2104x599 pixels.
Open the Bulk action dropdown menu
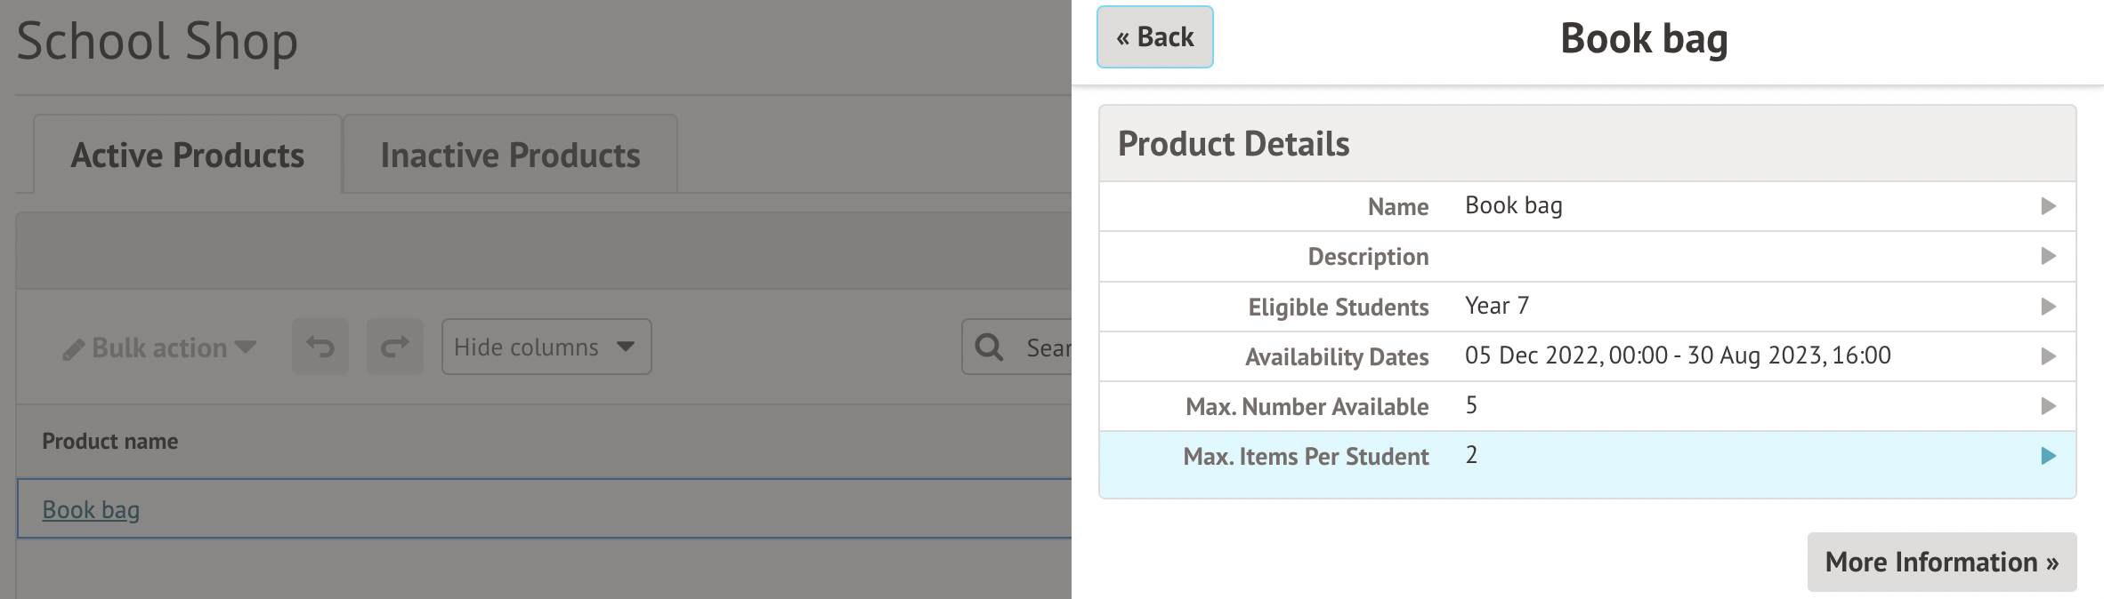click(160, 347)
